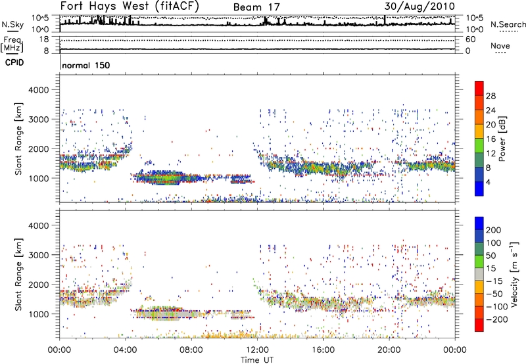Click the -200 label on velocity colorbar
The height and width of the screenshot is (364, 526).
[496, 319]
